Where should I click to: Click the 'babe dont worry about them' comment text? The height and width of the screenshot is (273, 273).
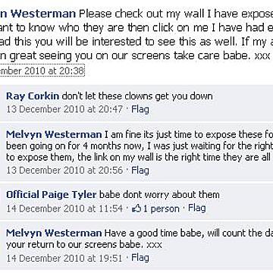coord(159,195)
